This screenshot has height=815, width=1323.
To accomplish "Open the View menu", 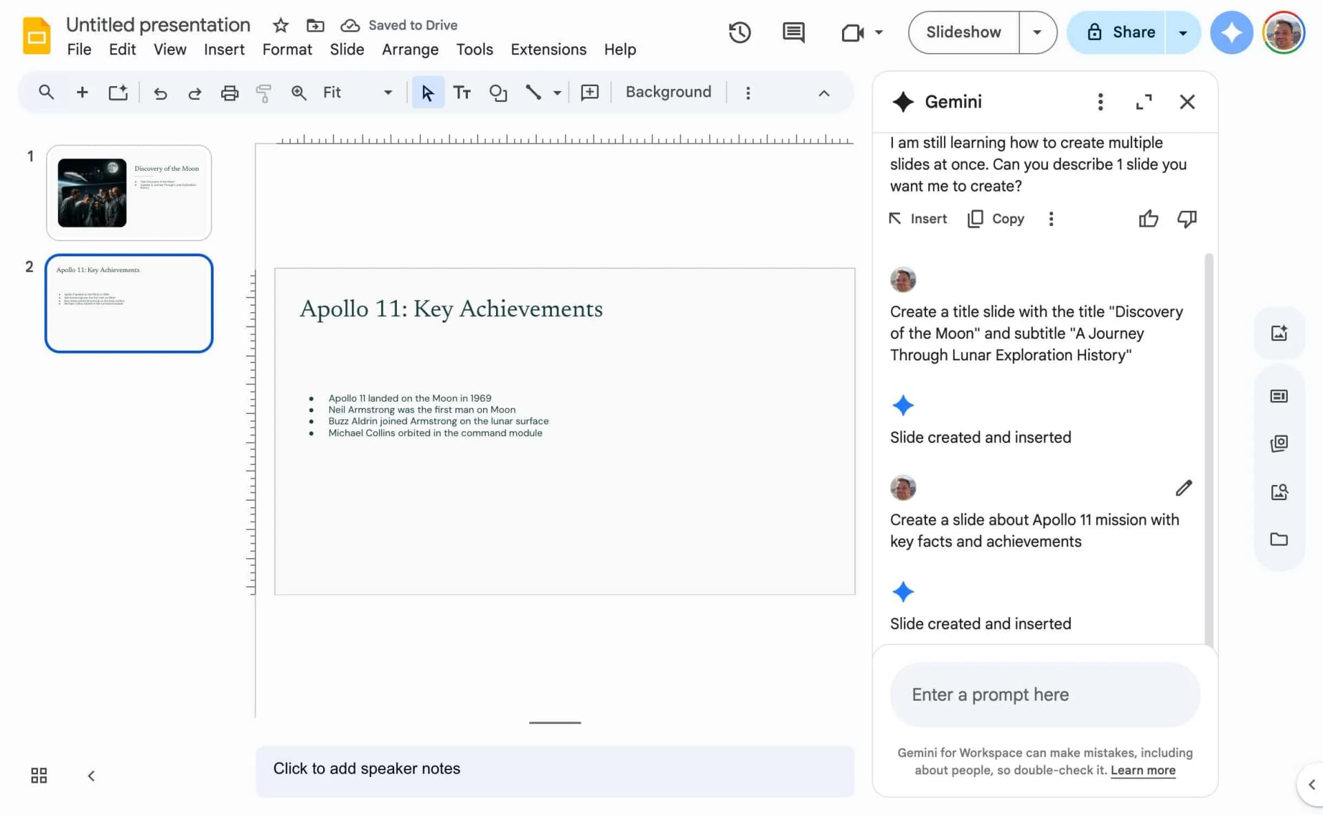I will point(170,50).
